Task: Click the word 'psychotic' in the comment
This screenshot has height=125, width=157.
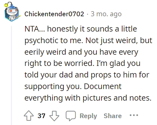Action: pyautogui.click(x=41, y=41)
